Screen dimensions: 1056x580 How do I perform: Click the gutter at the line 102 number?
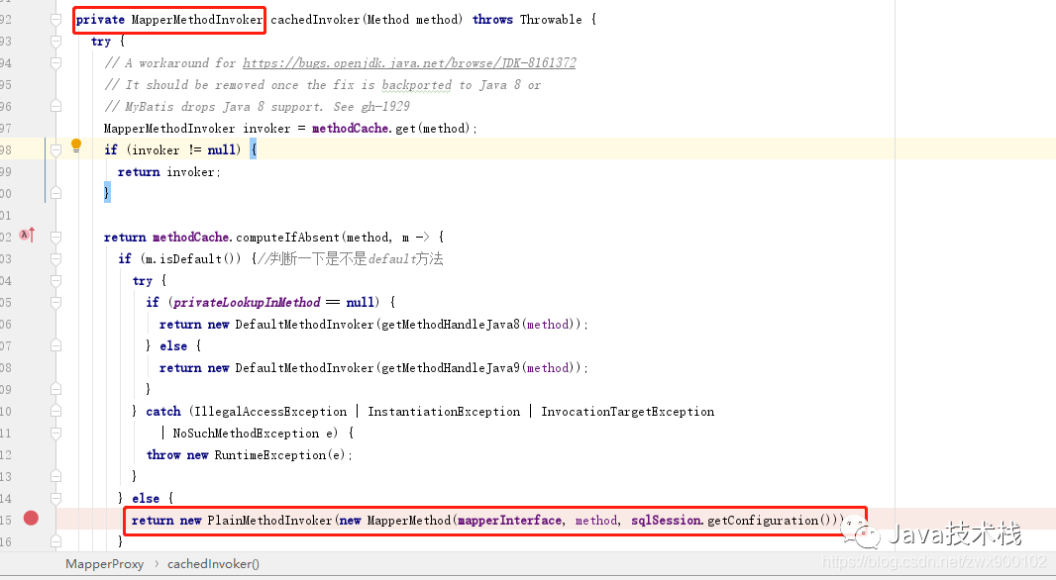(5, 237)
